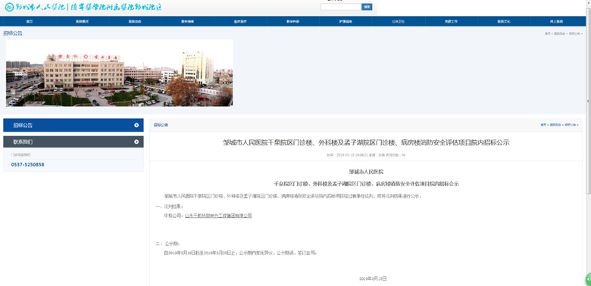Open the 医院概况 navigation menu item
591x286 pixels.
click(82, 21)
